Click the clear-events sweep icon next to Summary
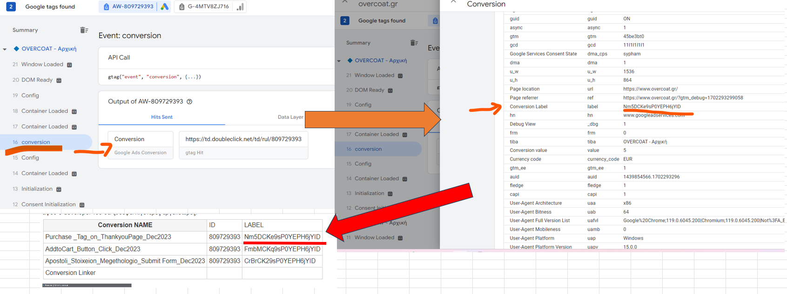Screen dimensions: 787x294 tap(84, 30)
